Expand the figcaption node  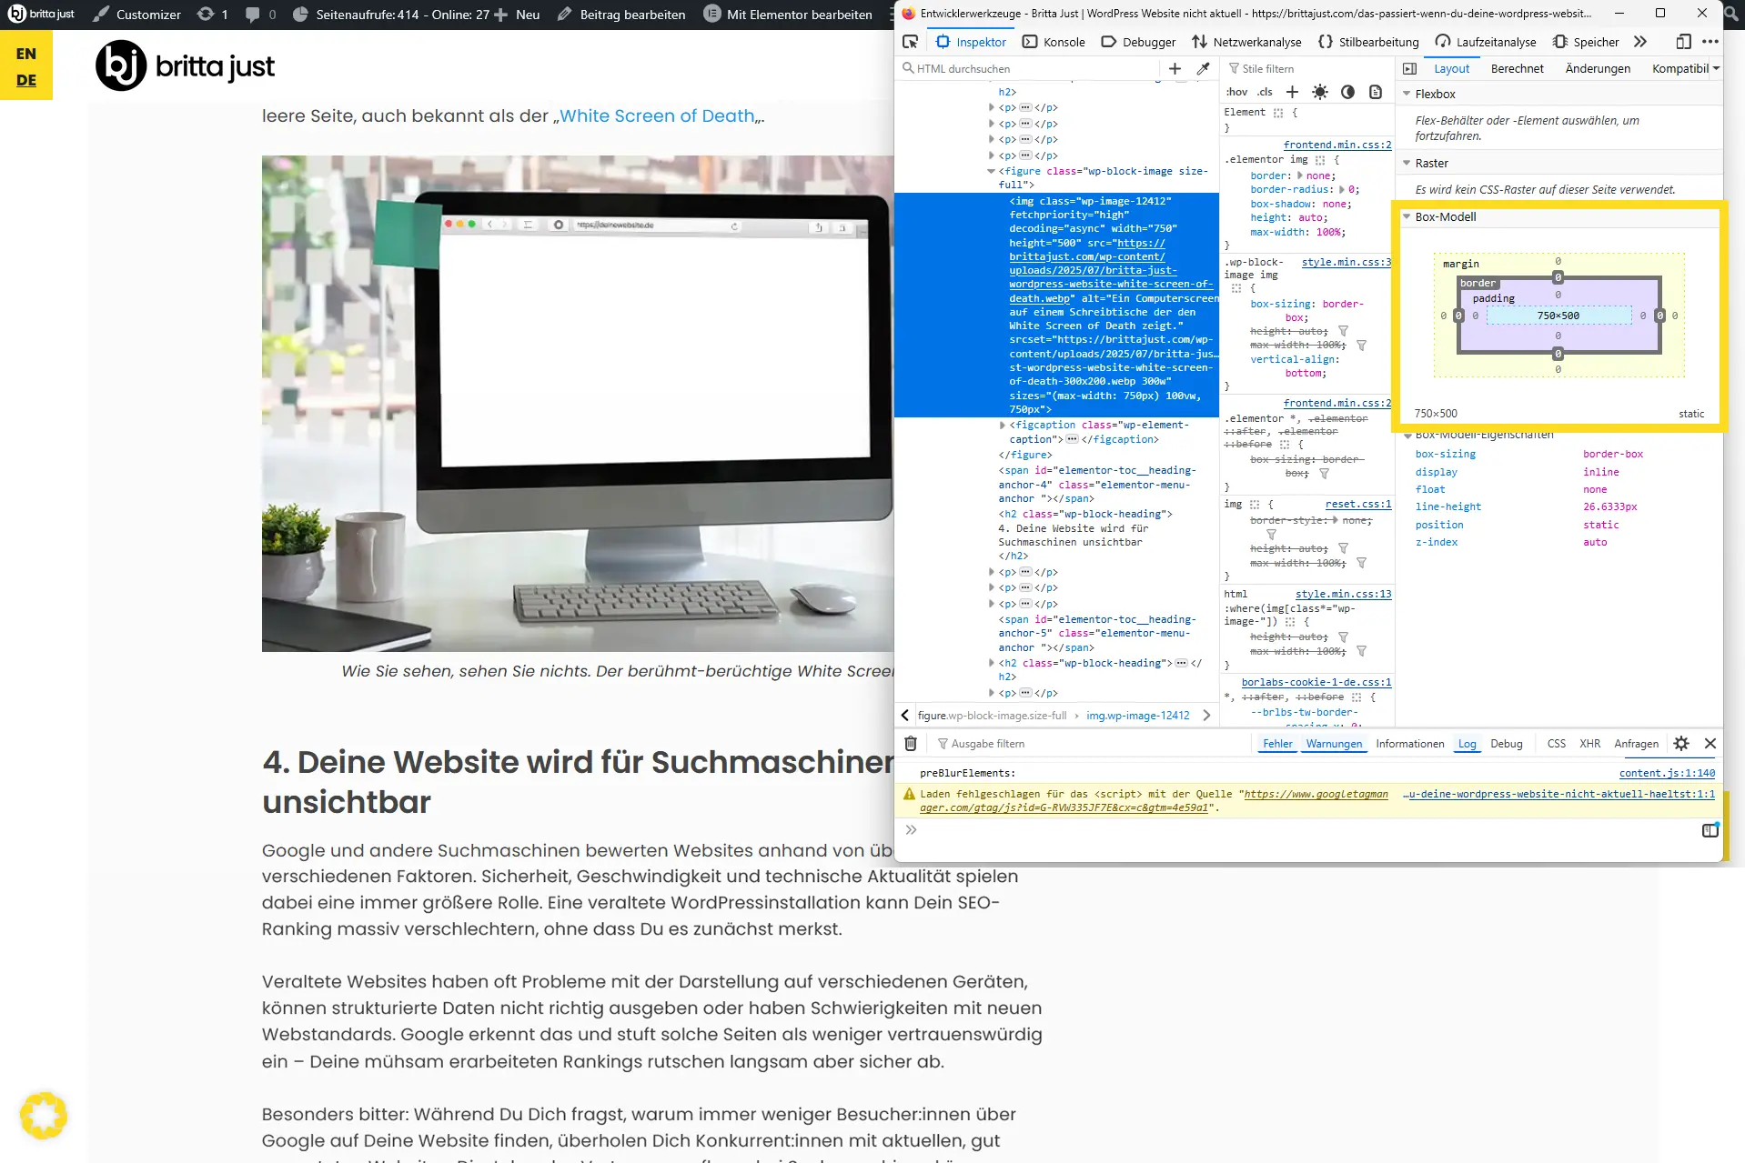pyautogui.click(x=1003, y=425)
